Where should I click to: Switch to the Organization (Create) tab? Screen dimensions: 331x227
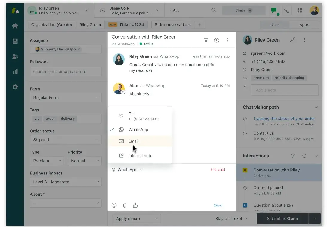click(x=52, y=25)
